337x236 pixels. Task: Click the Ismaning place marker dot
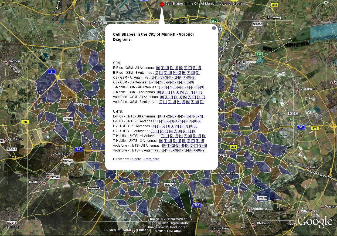[264, 18]
